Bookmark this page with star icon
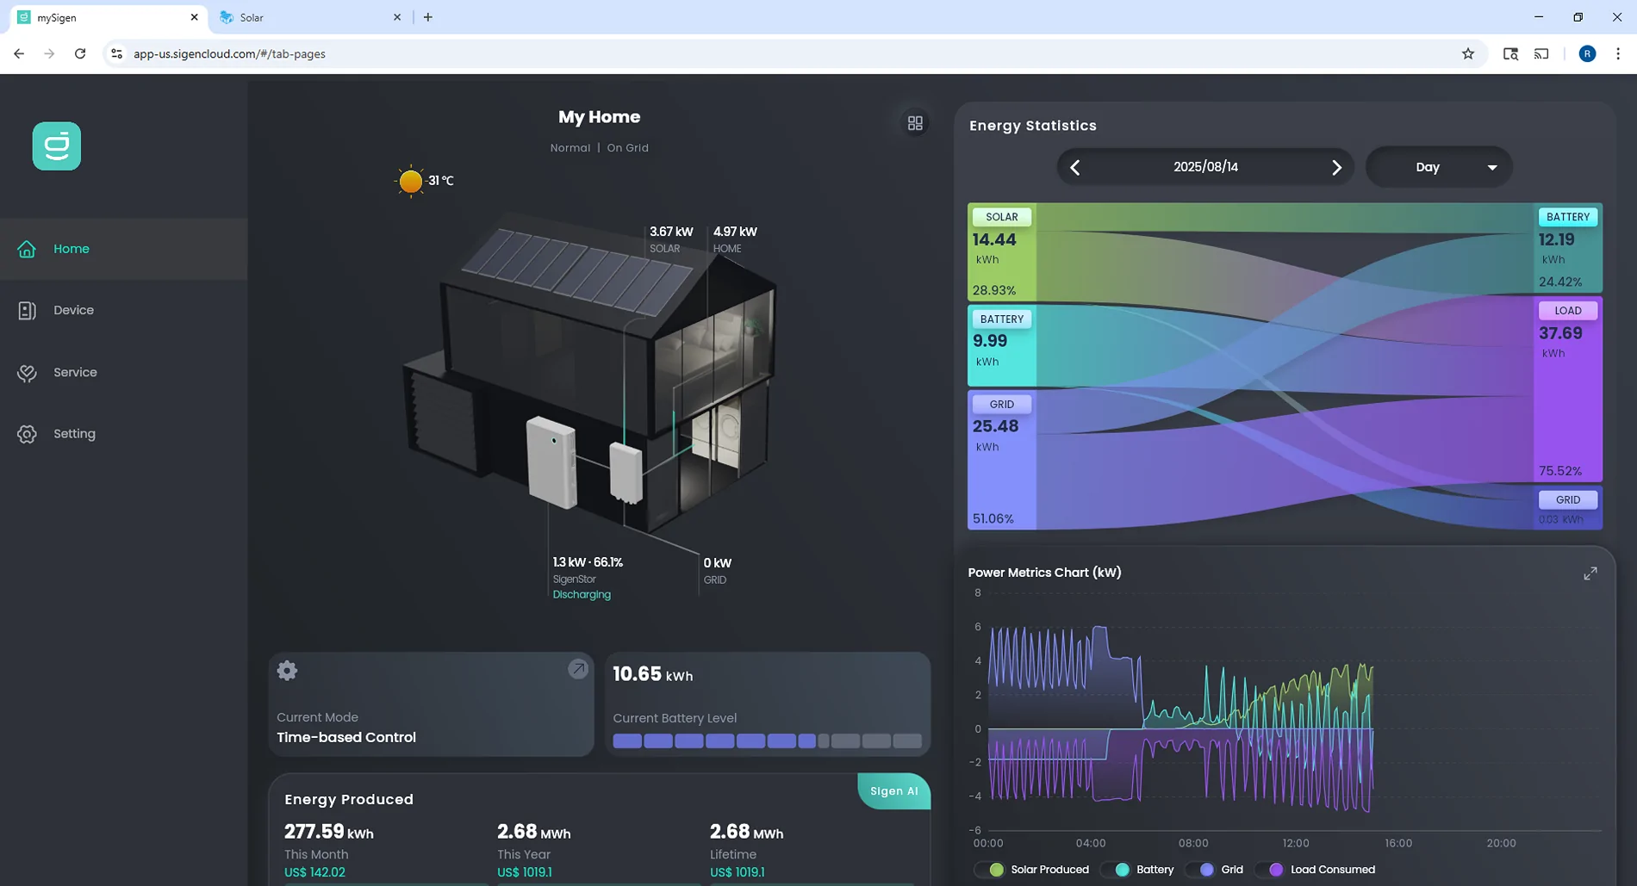The image size is (1637, 886). click(1468, 53)
